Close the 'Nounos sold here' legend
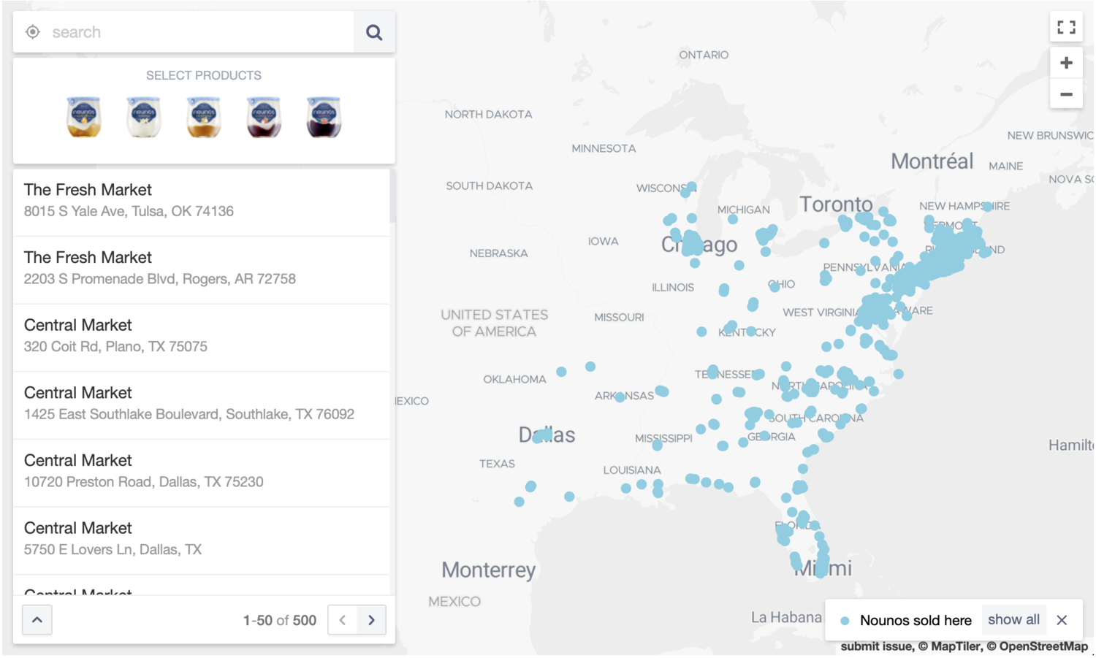 [1062, 620]
